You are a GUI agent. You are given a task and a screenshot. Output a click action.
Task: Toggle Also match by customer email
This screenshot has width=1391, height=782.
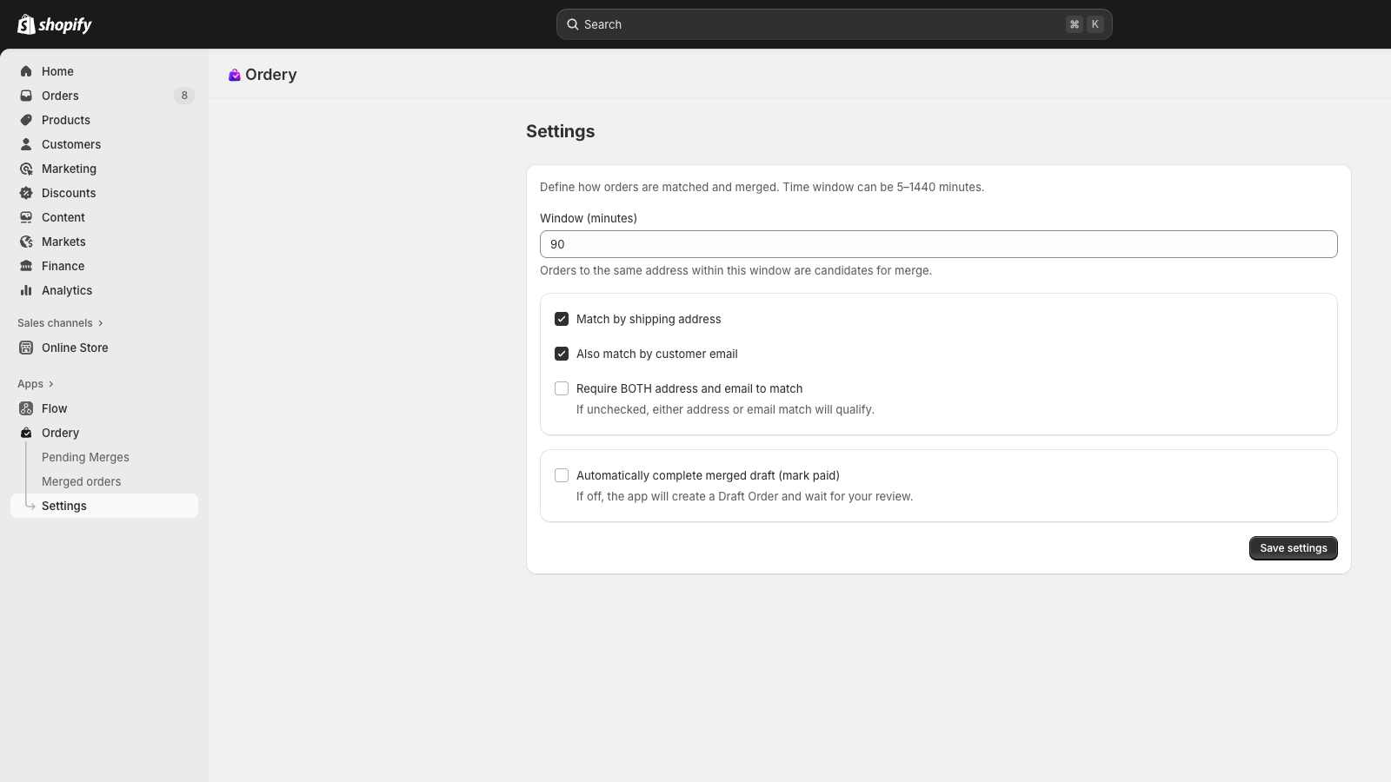[562, 354]
